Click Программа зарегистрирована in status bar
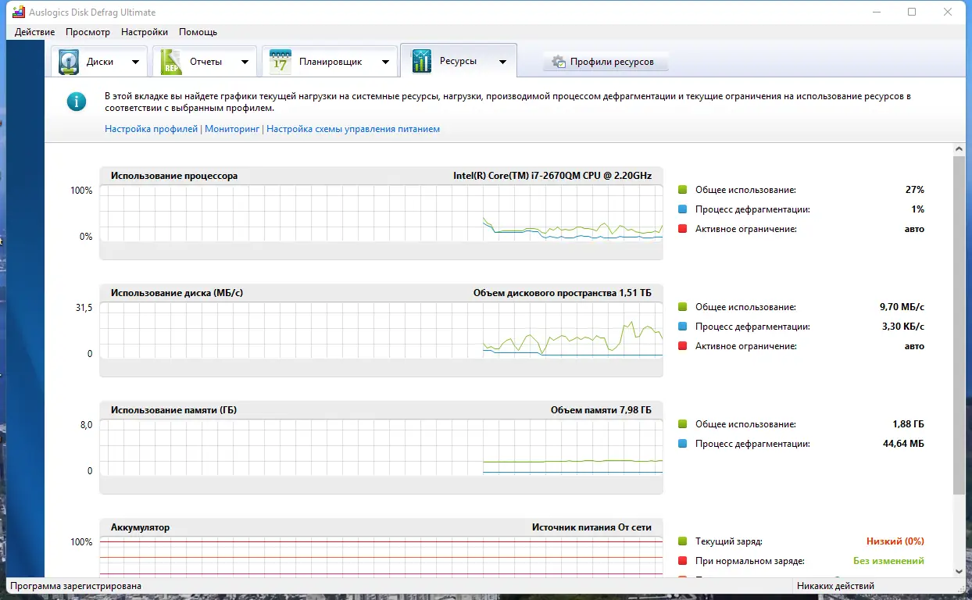Screen dimensions: 972x600 tap(76, 586)
